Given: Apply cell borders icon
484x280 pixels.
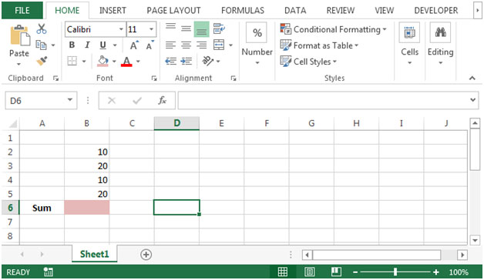Looking at the screenshot, I should click(72, 61).
